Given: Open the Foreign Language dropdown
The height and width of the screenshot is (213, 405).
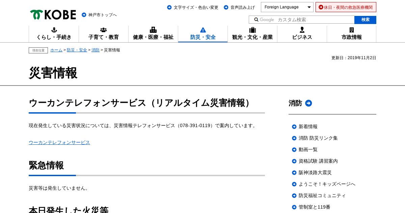Looking at the screenshot, I should pos(287,7).
